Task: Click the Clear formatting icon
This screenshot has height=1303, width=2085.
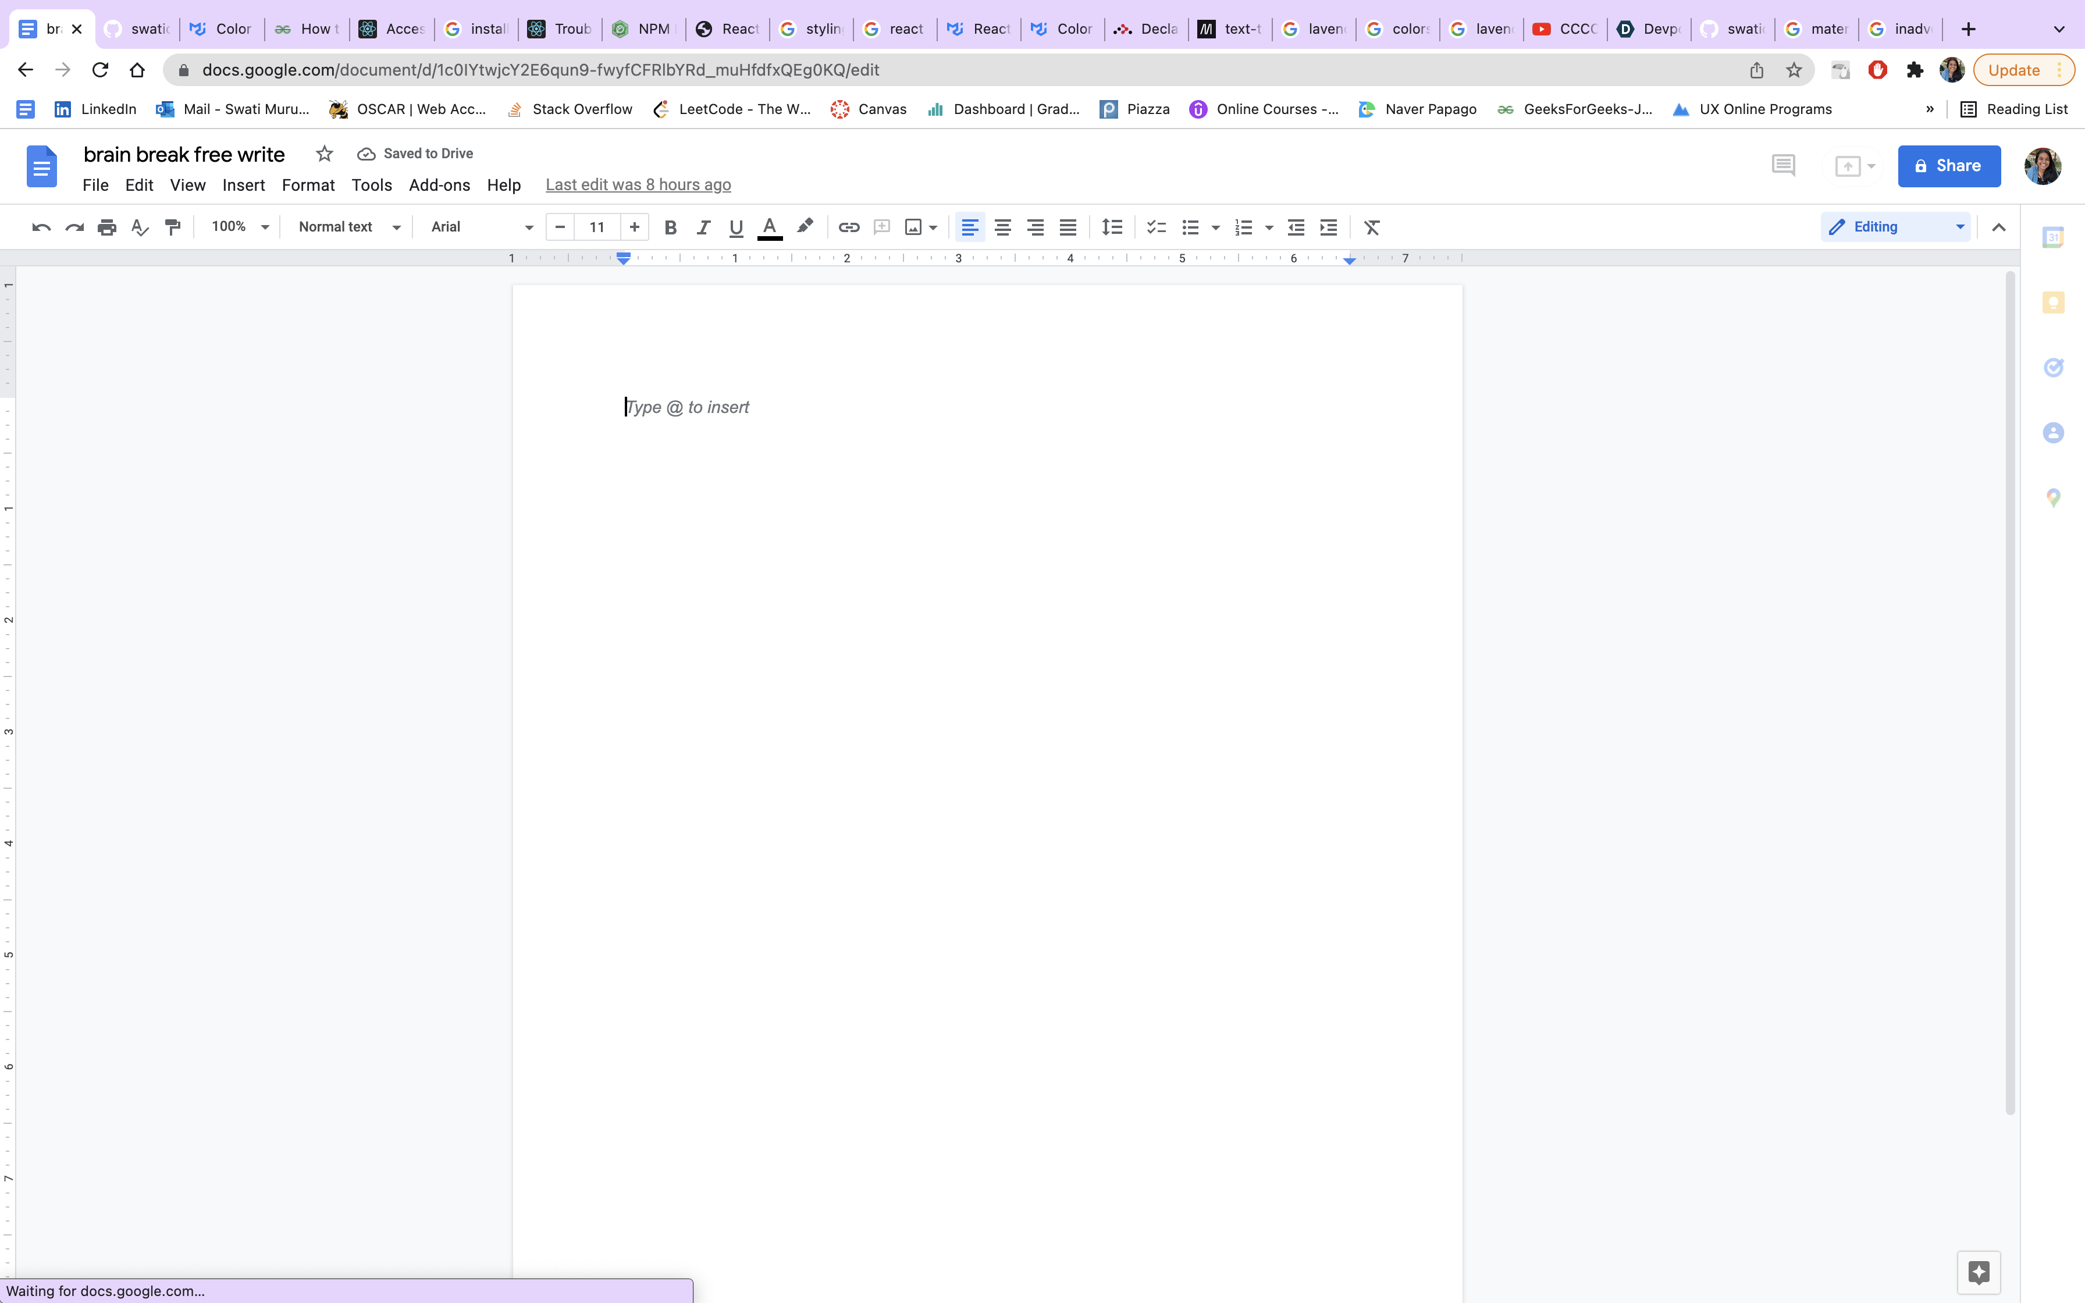Action: point(1372,227)
